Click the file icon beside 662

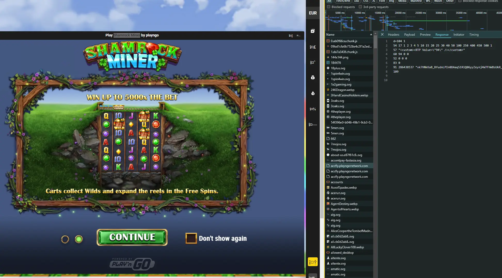click(328, 138)
